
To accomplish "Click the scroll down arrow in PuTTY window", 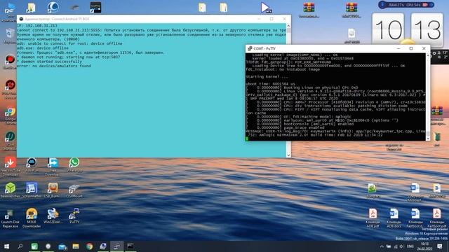I will (428, 139).
